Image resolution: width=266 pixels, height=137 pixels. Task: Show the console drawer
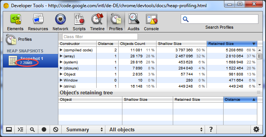tap(20, 129)
